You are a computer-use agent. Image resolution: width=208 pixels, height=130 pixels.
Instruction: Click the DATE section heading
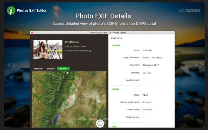[114, 127]
